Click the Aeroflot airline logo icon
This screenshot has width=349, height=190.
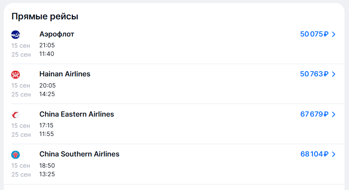click(x=16, y=35)
